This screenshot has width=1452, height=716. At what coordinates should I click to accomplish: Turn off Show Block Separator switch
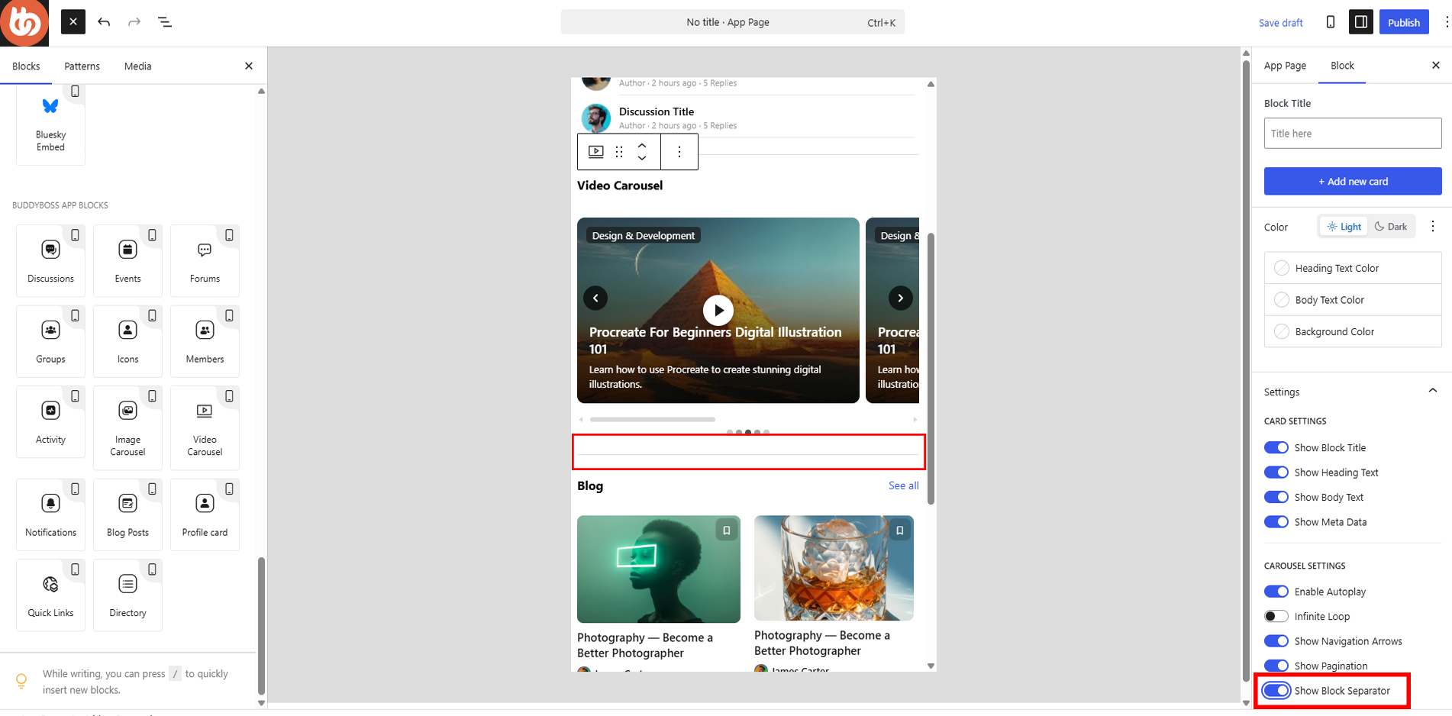(x=1276, y=691)
